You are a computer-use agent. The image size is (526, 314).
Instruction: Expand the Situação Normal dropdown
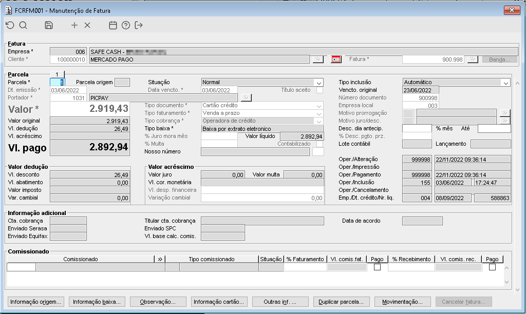(x=318, y=83)
